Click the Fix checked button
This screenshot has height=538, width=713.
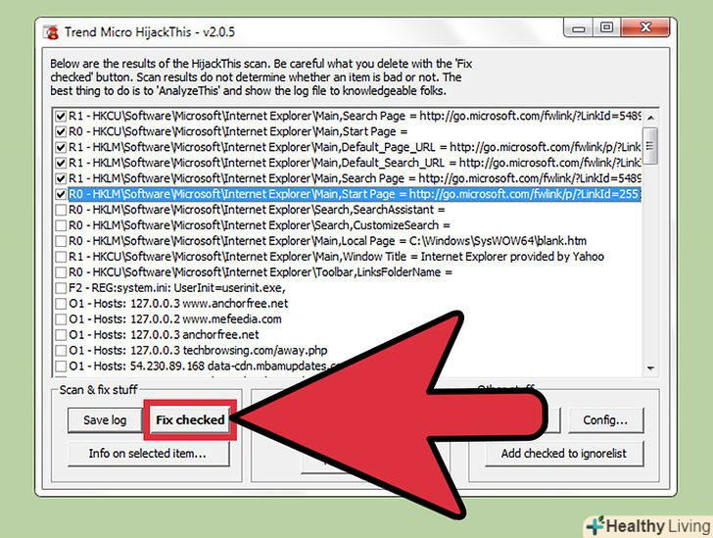pos(190,419)
